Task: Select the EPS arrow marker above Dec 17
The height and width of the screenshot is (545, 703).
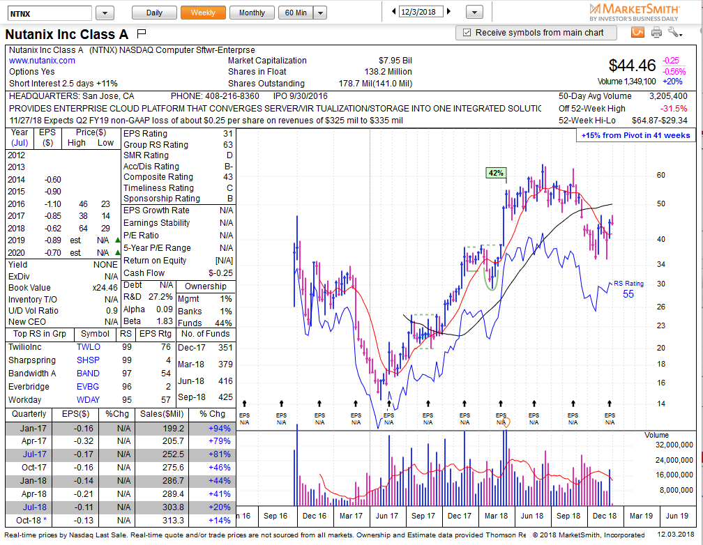Action: 464,404
